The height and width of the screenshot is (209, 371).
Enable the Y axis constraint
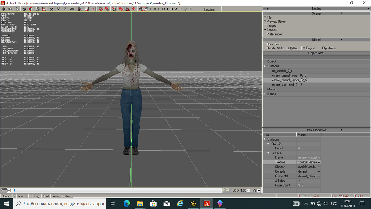pyautogui.click(x=59, y=9)
